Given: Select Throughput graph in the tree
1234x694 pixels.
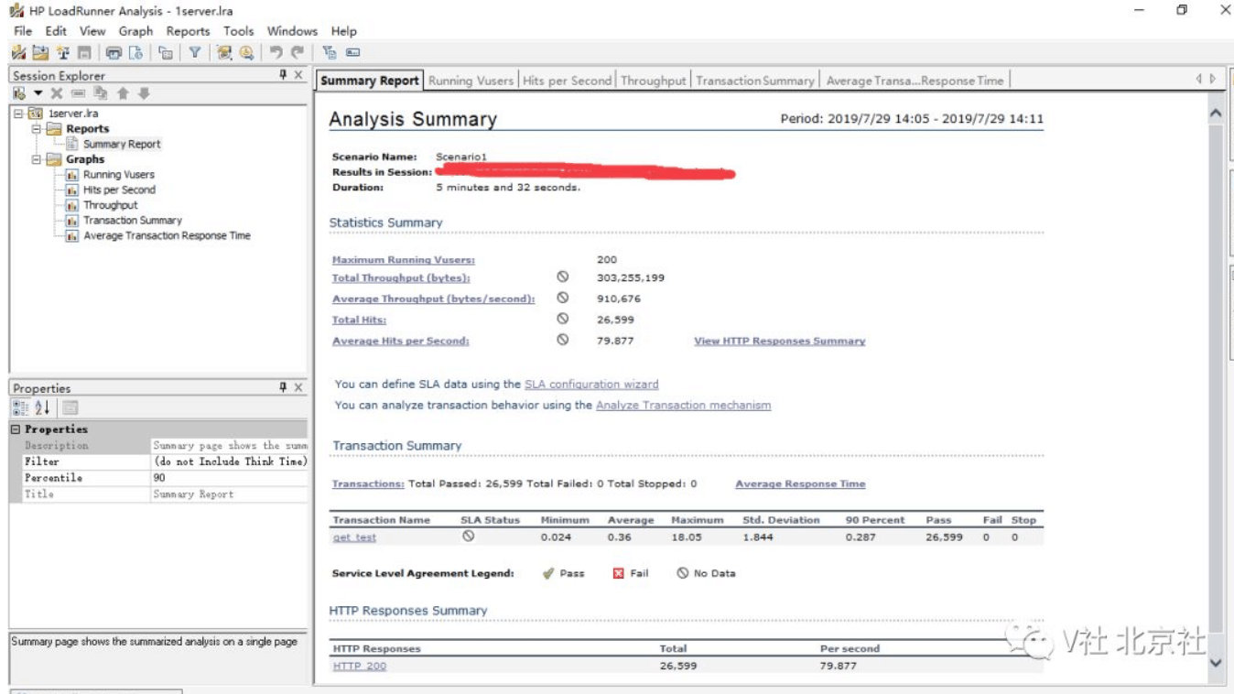Looking at the screenshot, I should pyautogui.click(x=111, y=205).
